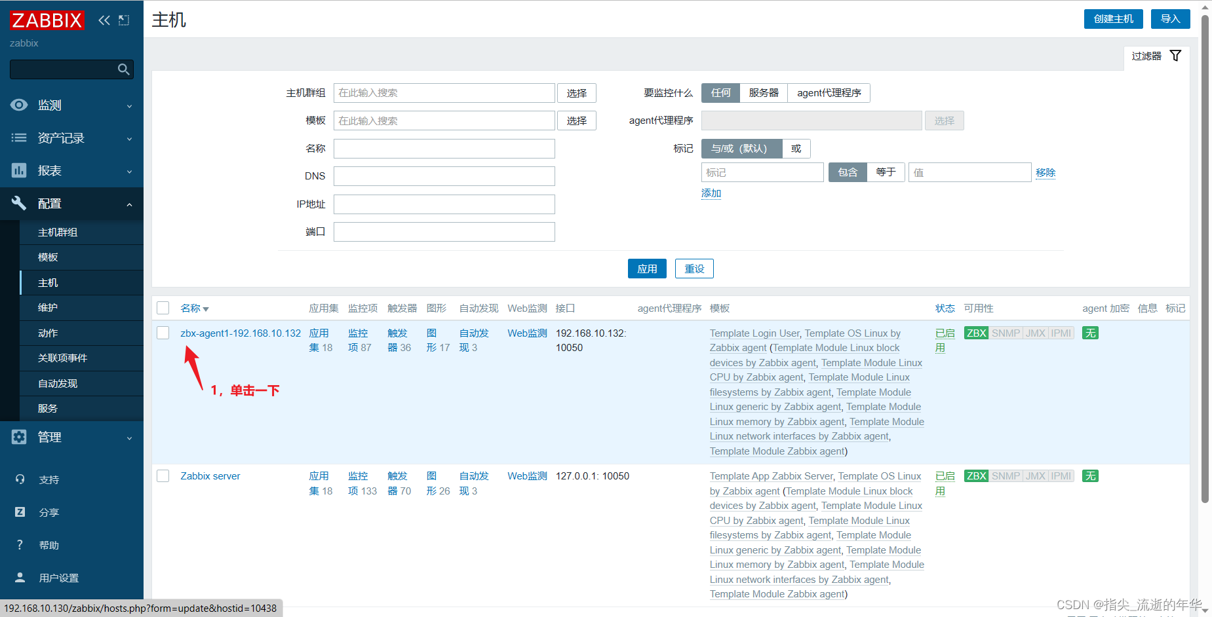Click the headset icon for 支持

click(x=20, y=479)
